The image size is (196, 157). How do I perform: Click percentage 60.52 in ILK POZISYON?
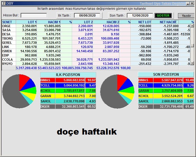pos(91,107)
